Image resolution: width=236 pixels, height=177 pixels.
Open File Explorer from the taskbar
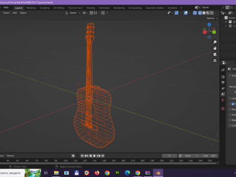[x=56, y=173]
